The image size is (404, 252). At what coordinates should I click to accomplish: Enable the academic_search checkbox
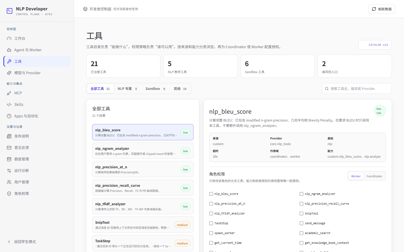point(301,233)
